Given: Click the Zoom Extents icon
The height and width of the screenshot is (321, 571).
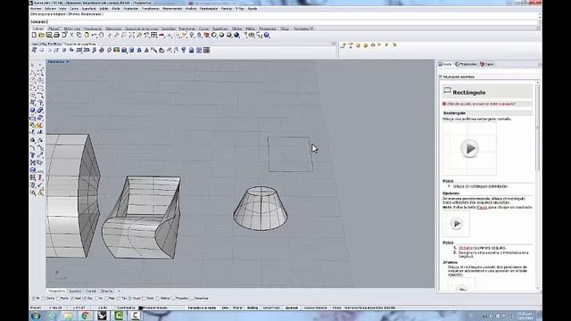Looking at the screenshot, I should 131,35.
